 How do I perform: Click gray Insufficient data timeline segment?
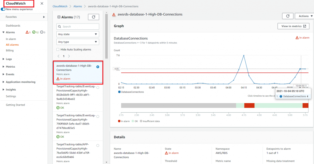[179, 106]
